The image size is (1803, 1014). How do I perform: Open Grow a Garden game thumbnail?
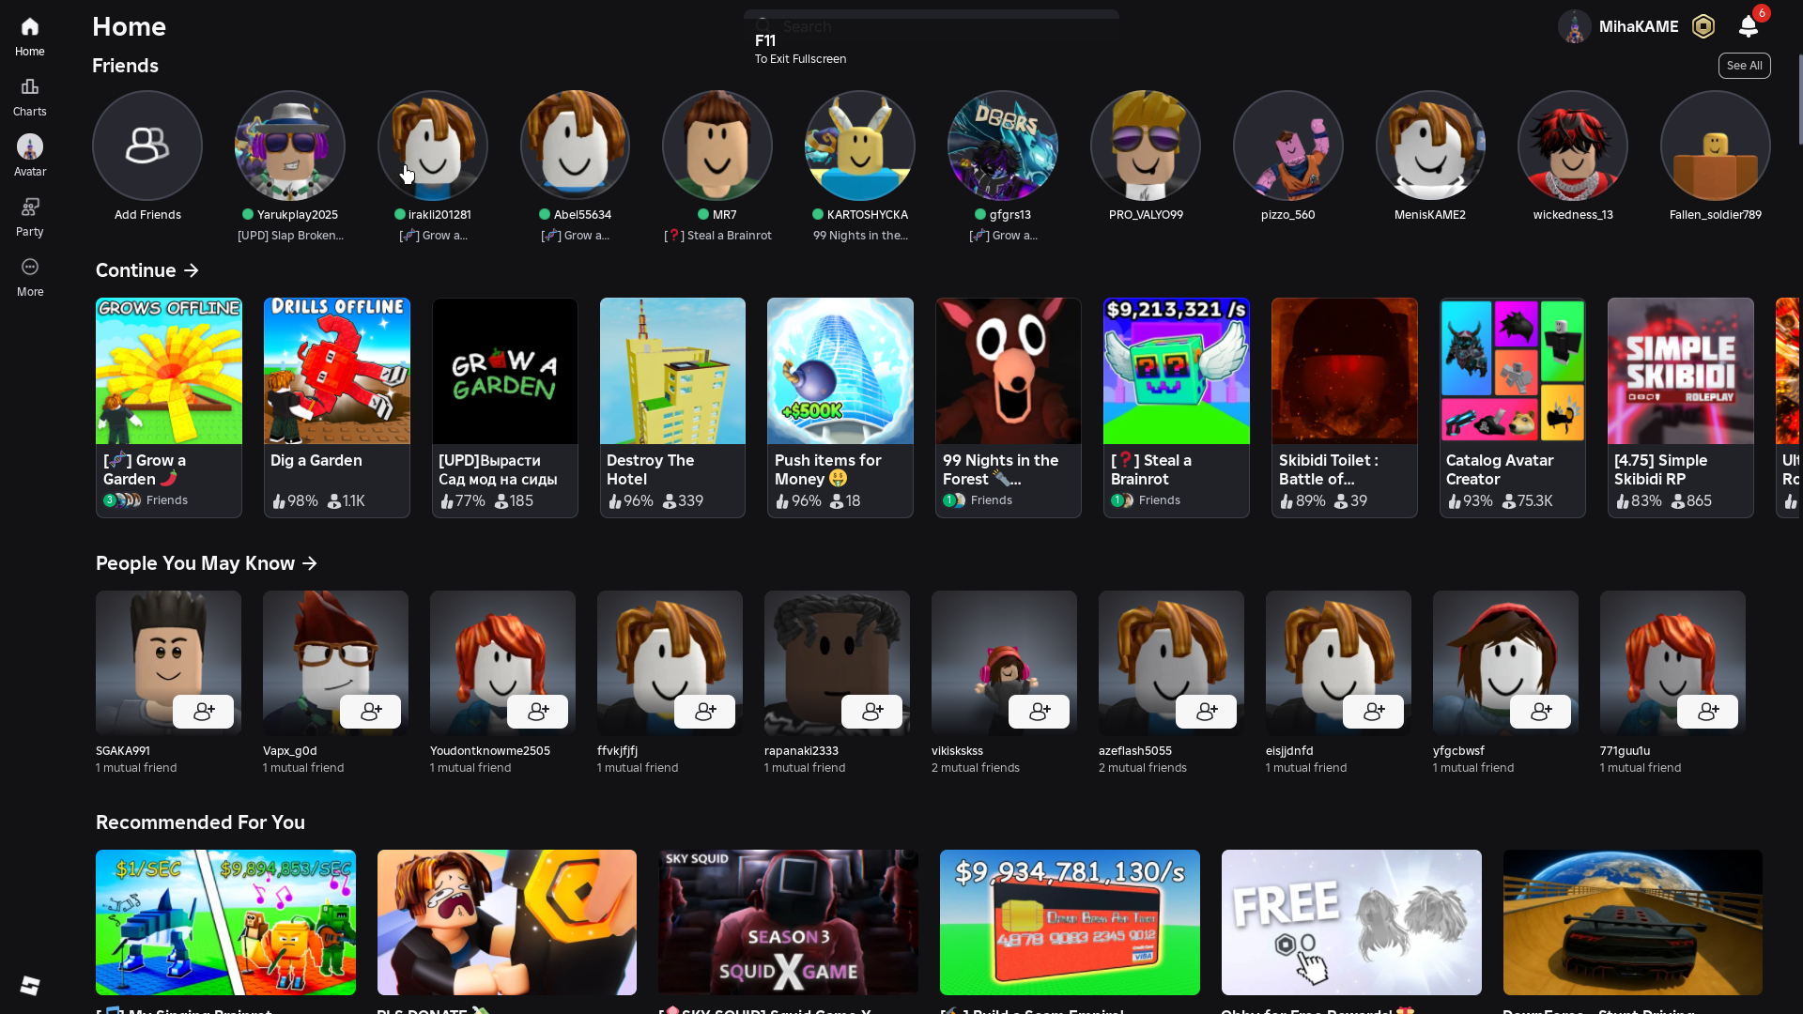coord(169,371)
